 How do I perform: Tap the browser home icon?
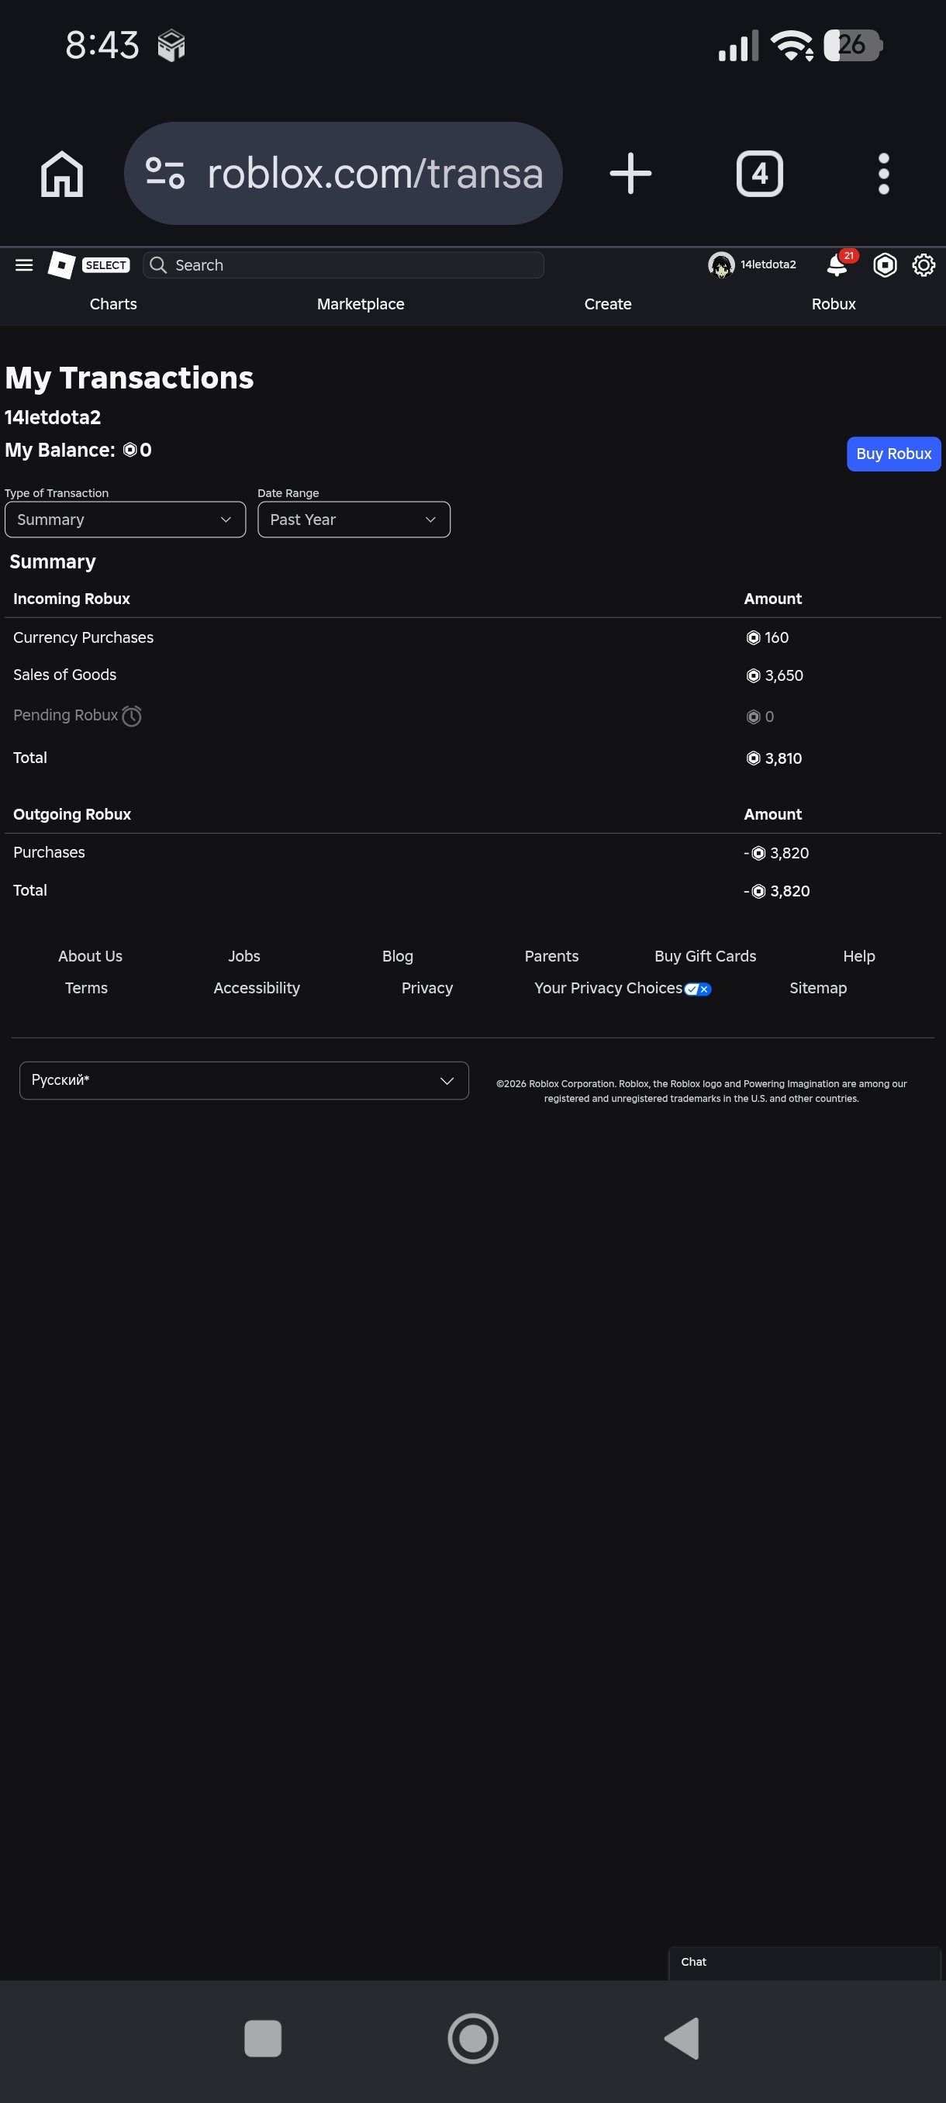62,174
